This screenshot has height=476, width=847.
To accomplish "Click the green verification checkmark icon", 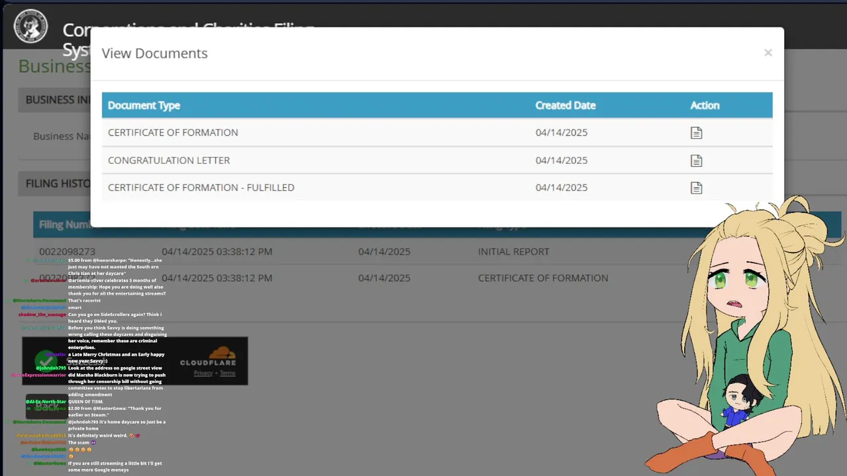I will 46,361.
